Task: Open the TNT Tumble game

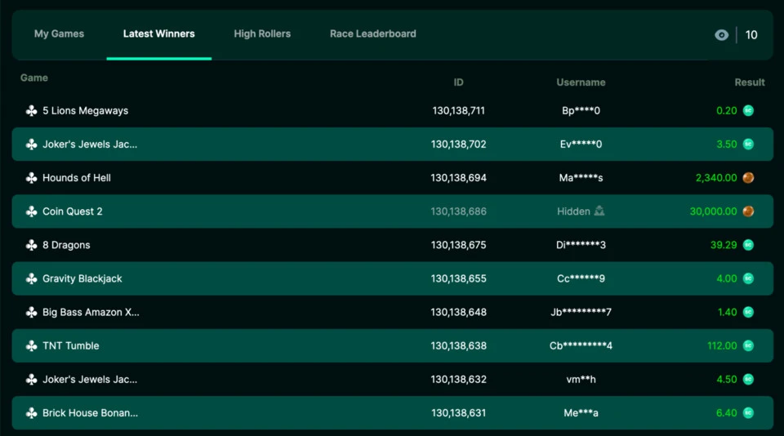Action: pos(70,345)
